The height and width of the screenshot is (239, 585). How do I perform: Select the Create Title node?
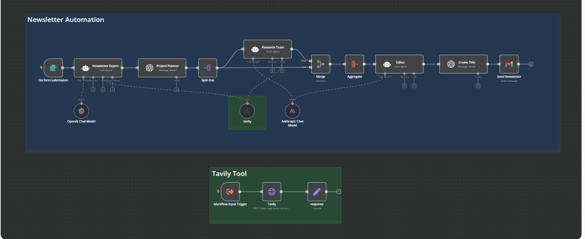pyautogui.click(x=463, y=64)
